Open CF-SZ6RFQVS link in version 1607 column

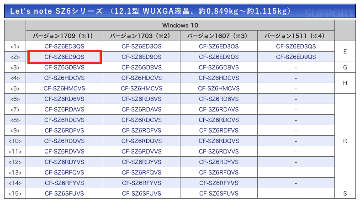pos(218,173)
